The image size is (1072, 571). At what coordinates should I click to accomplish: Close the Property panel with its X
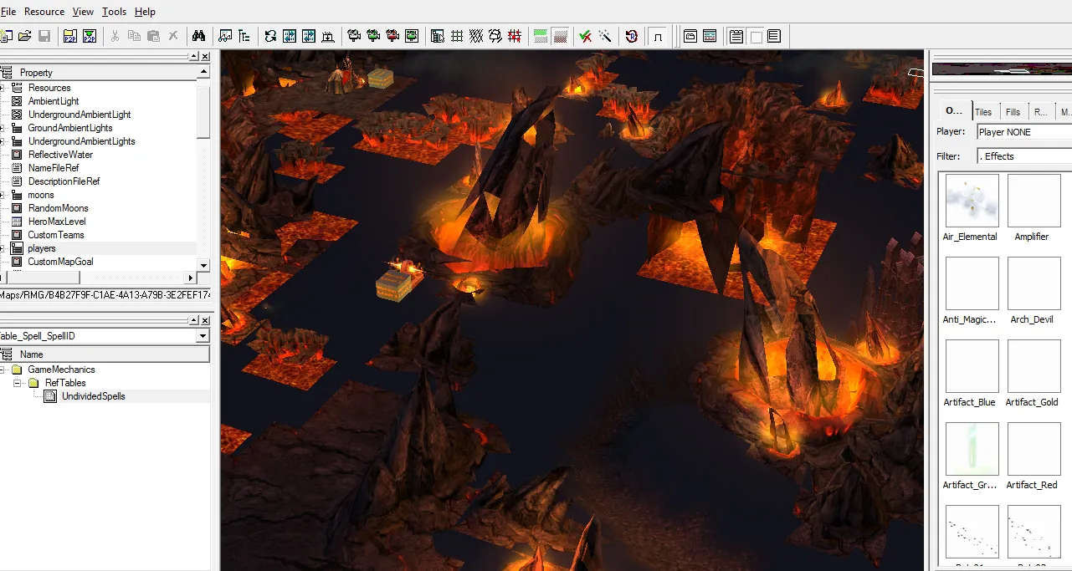(205, 56)
